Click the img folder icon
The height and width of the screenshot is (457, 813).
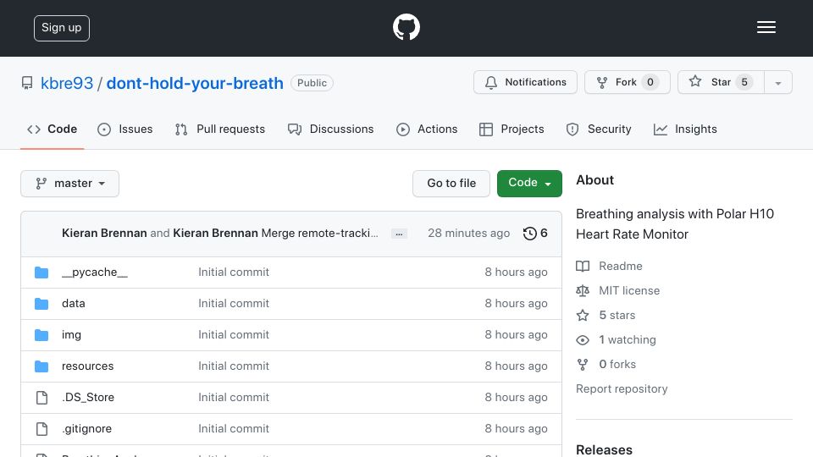pyautogui.click(x=41, y=335)
